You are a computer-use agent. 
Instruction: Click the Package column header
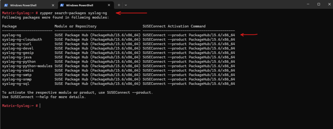point(9,26)
